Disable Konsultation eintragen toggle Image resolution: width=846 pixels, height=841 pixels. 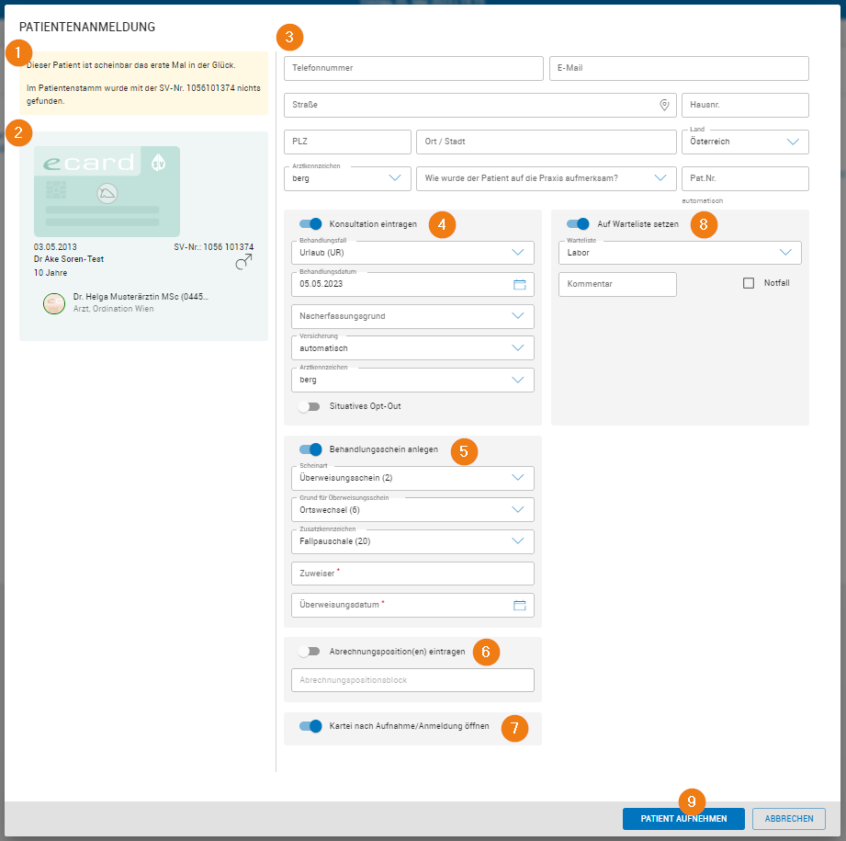click(x=310, y=223)
